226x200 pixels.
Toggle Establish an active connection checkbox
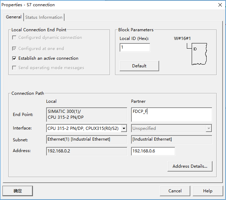(14, 58)
